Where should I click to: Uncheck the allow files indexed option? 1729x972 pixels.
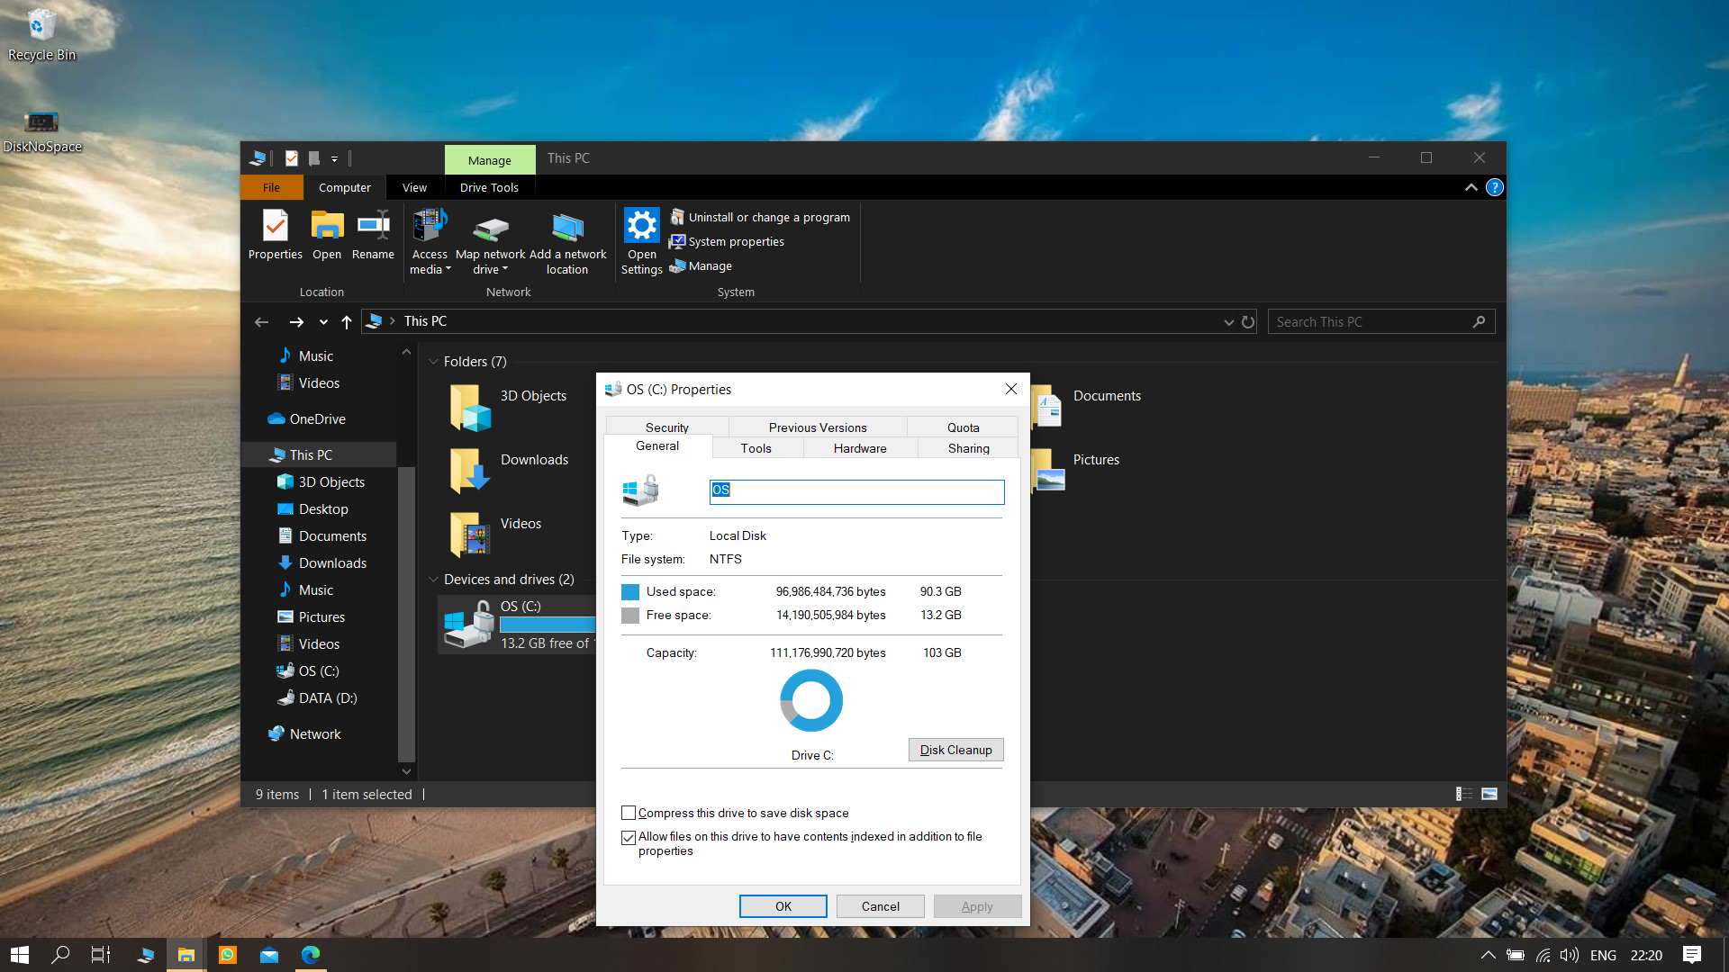[x=629, y=837]
